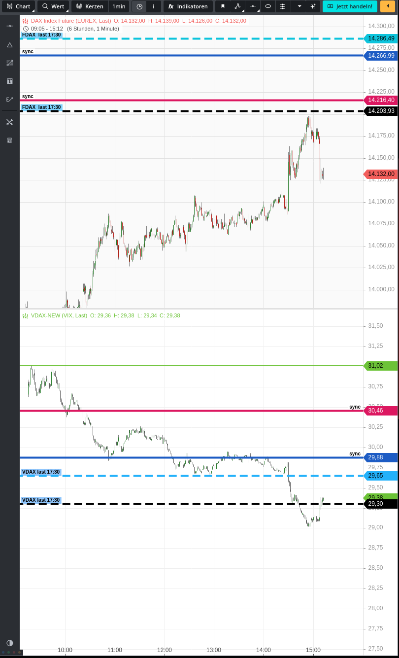The image size is (399, 658).
Task: Click the Jetzt handeln! button
Action: tap(350, 6)
